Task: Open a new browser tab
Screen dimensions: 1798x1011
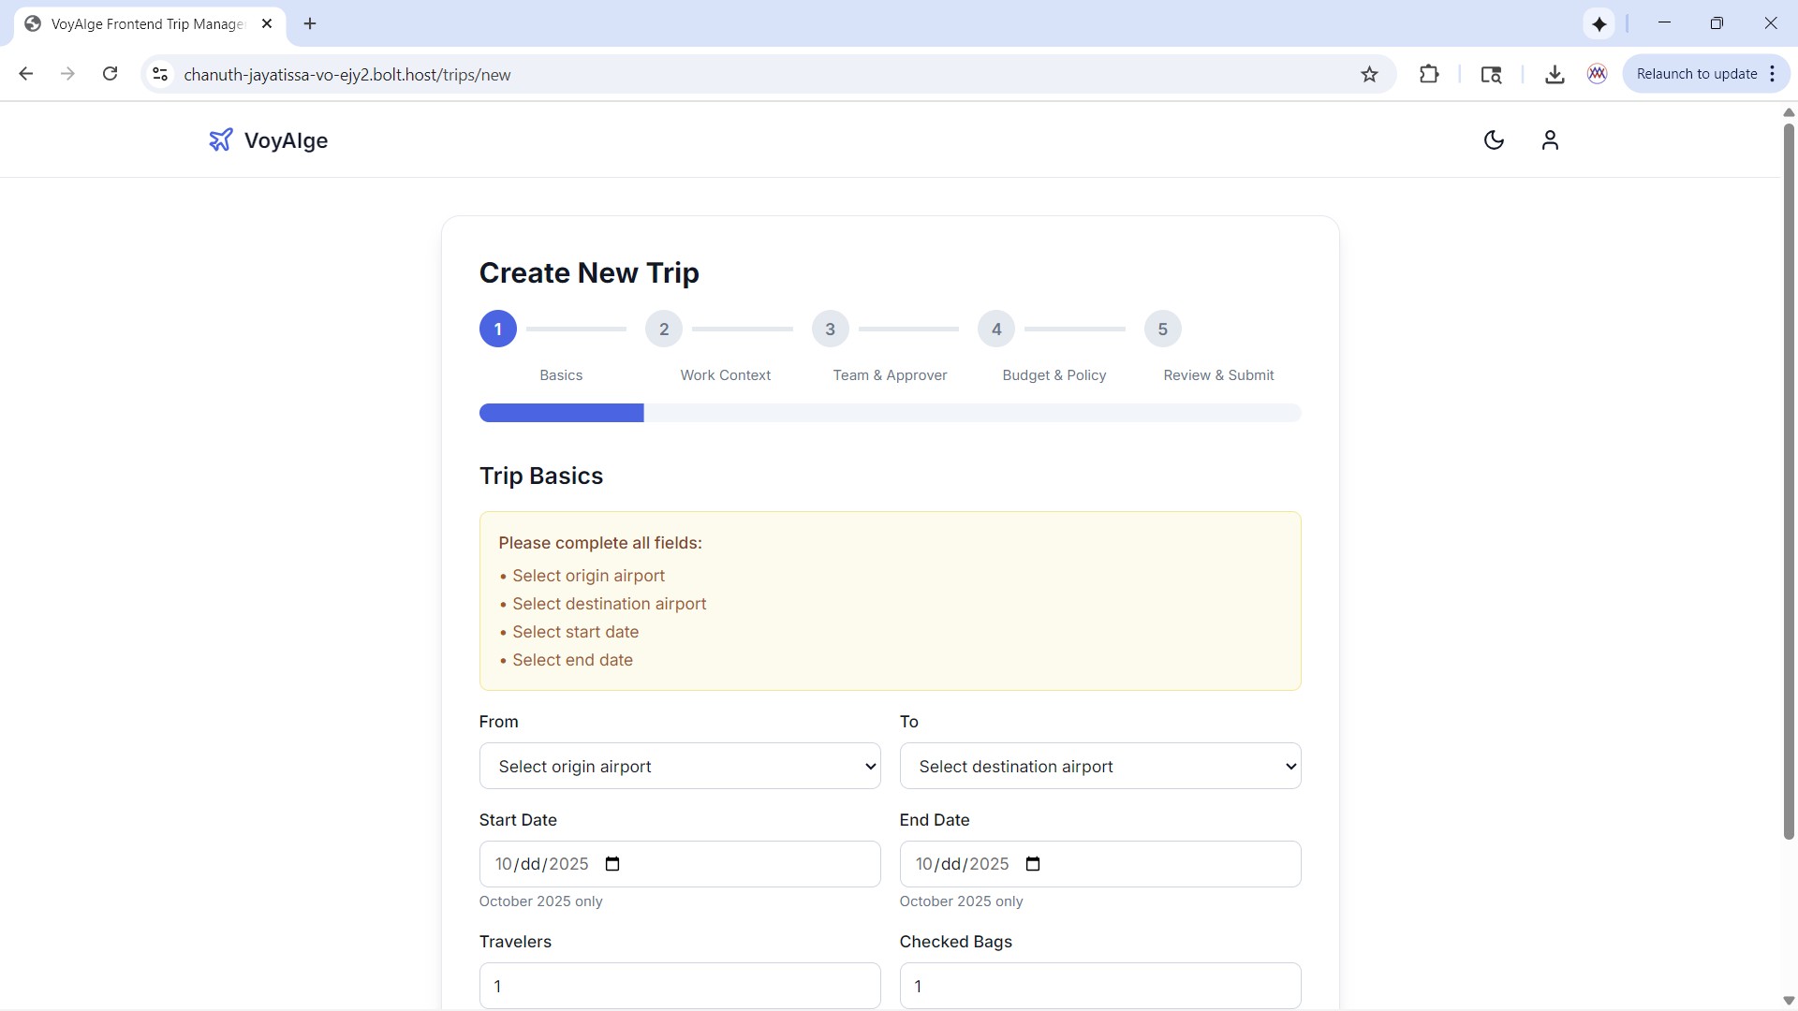Action: [310, 23]
